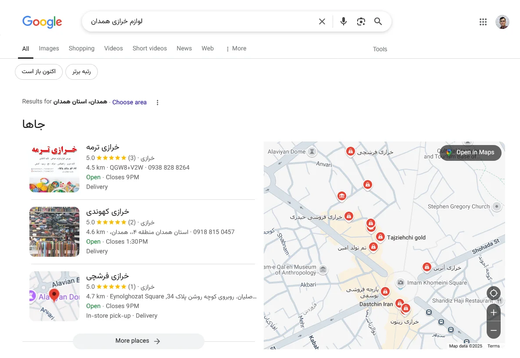Image resolution: width=520 pixels, height=358 pixels.
Task: Click the Shohada St map label
Action: click(485, 246)
